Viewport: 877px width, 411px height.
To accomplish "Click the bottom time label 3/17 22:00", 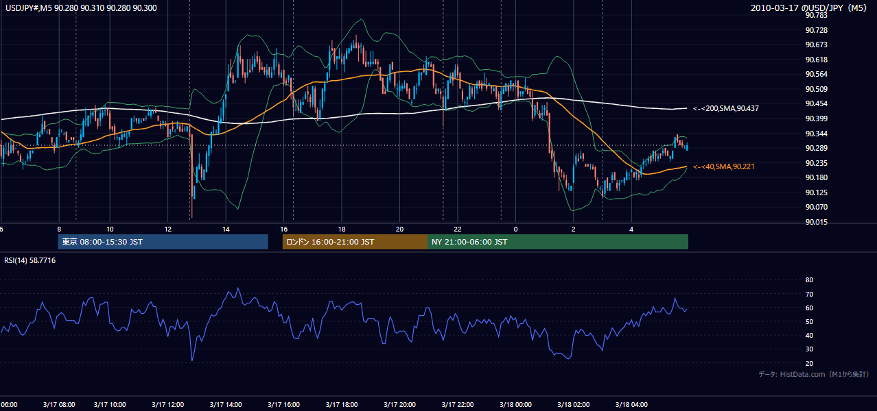I will [459, 404].
